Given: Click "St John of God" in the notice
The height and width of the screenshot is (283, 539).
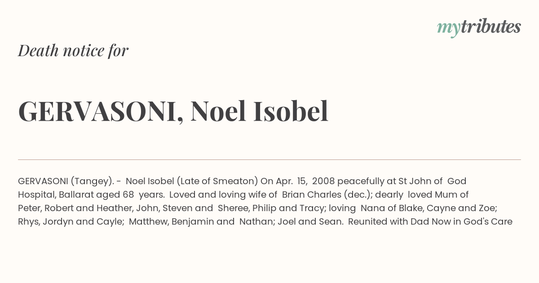Looking at the screenshot, I should (x=432, y=181).
